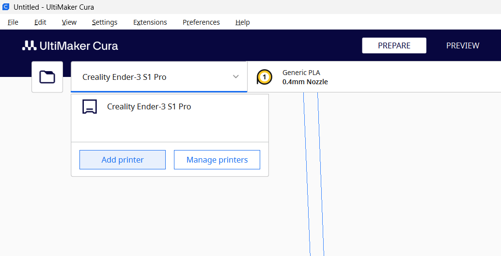The height and width of the screenshot is (256, 501).
Task: Select Creality Ender-3 S1 Pro in printer list
Action: [x=170, y=106]
